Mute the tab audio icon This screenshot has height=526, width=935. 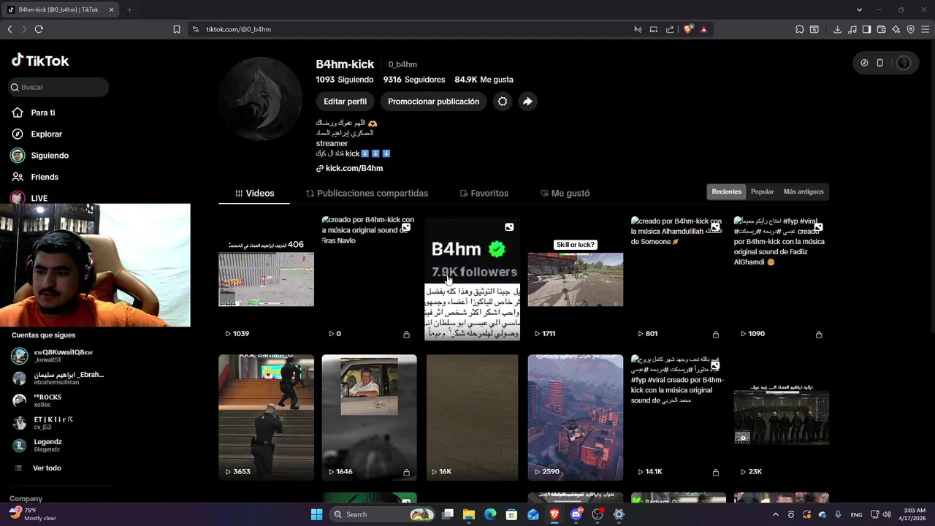tap(638, 29)
